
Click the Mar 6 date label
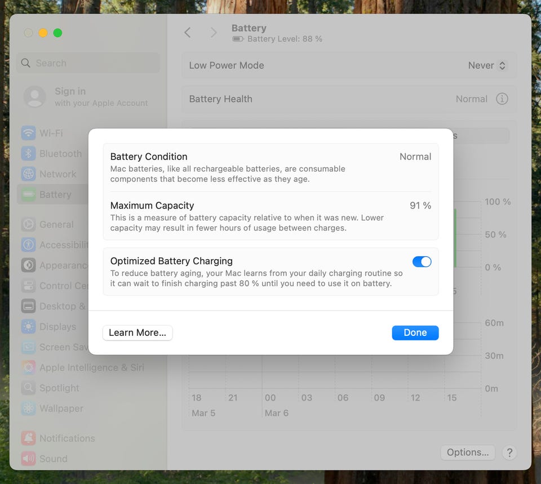[x=276, y=413]
